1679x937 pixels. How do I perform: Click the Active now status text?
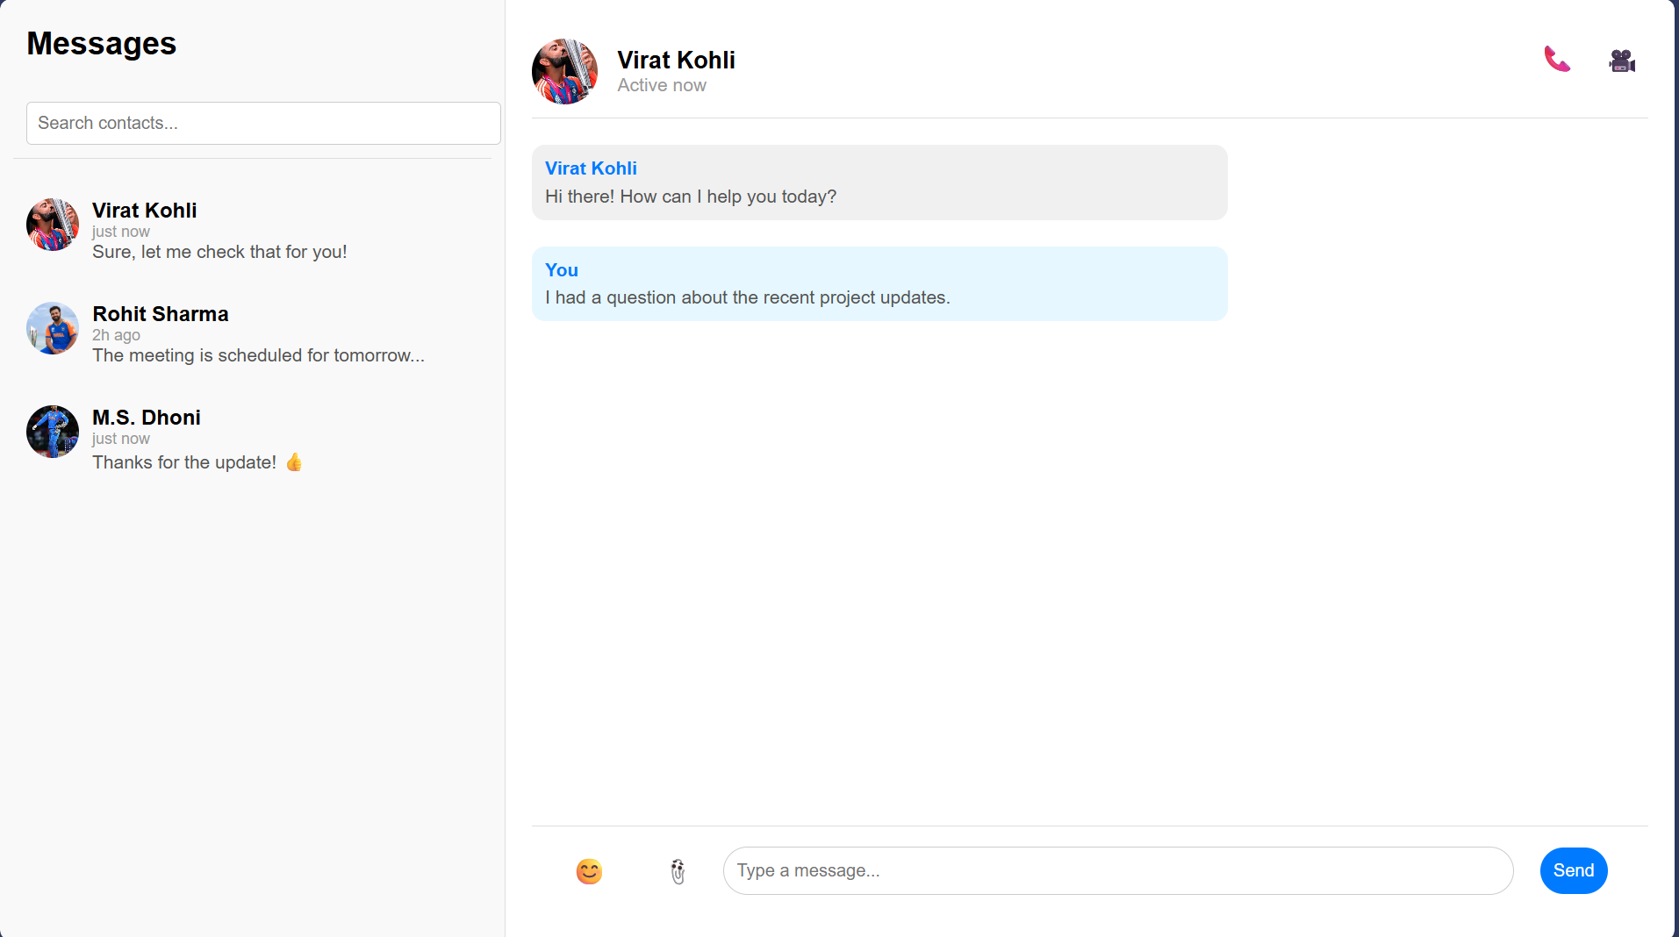pyautogui.click(x=662, y=85)
